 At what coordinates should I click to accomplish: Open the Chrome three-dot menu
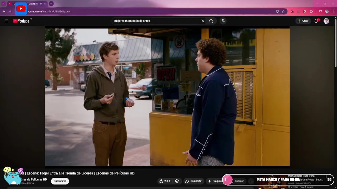click(333, 12)
